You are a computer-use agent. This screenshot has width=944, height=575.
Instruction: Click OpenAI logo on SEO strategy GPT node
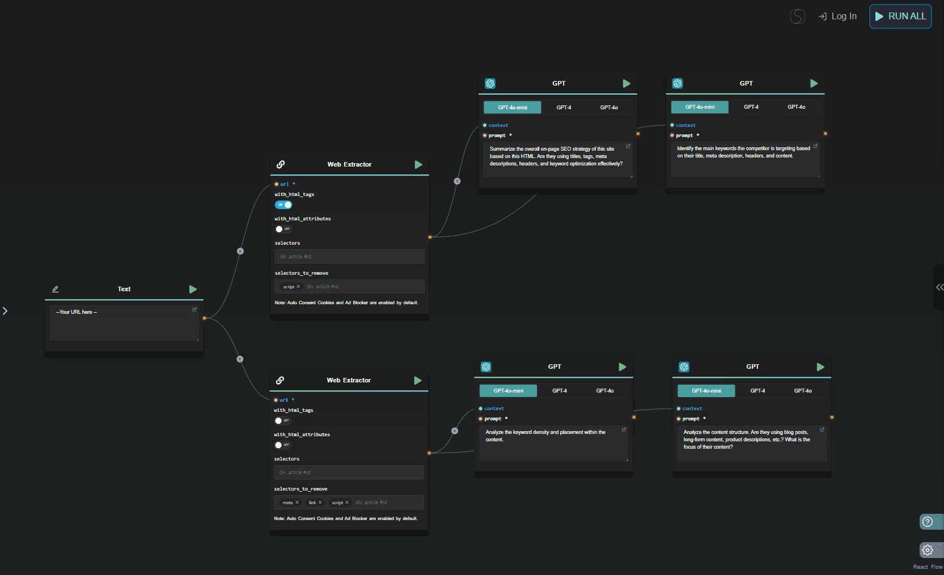[x=490, y=83]
